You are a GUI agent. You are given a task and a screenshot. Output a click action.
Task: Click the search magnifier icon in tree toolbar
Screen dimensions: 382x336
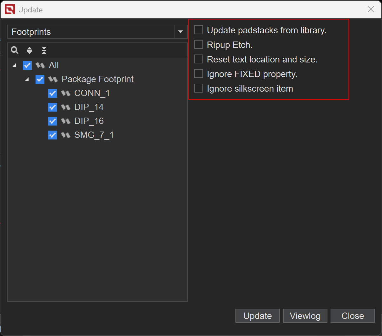point(15,50)
